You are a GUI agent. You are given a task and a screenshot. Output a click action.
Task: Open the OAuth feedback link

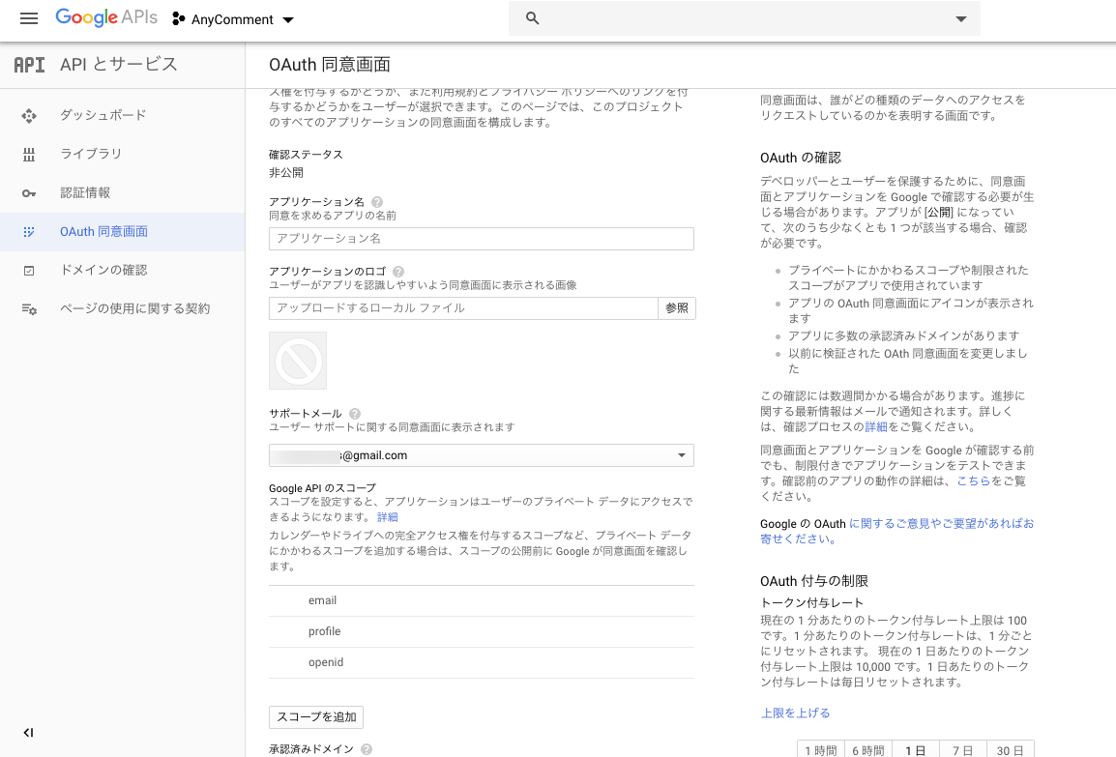896,532
